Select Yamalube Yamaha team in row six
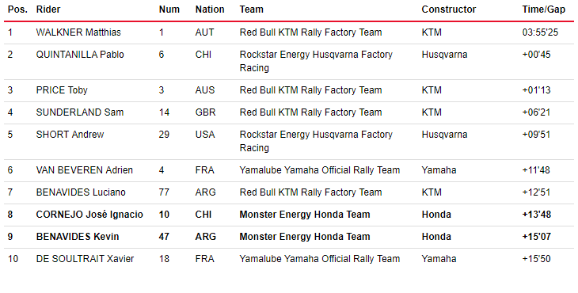The width and height of the screenshot is (578, 293). coord(320,170)
